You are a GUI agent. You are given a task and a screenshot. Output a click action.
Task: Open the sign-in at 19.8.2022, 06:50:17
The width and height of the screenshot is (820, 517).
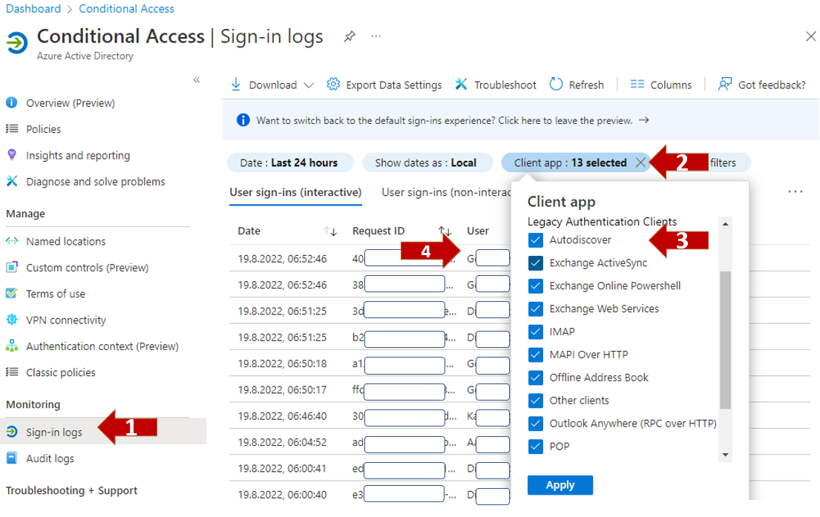283,390
